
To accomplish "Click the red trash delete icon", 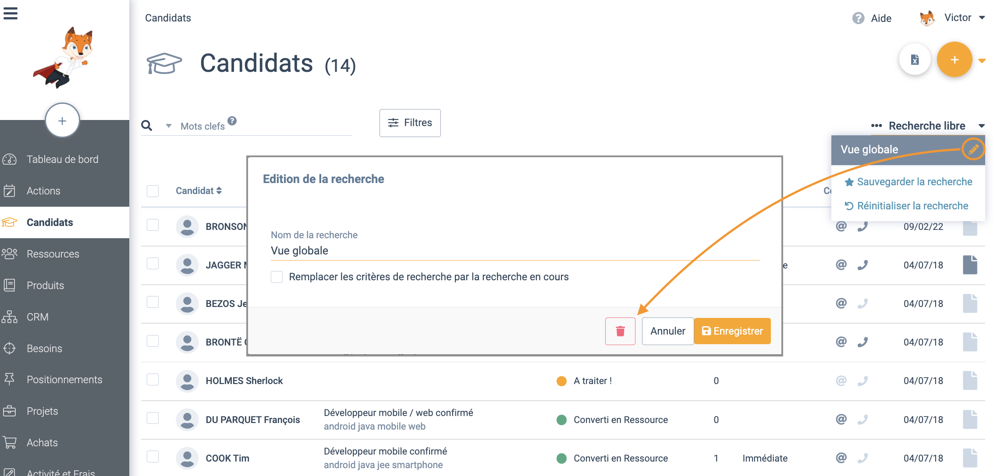I will (x=620, y=331).
